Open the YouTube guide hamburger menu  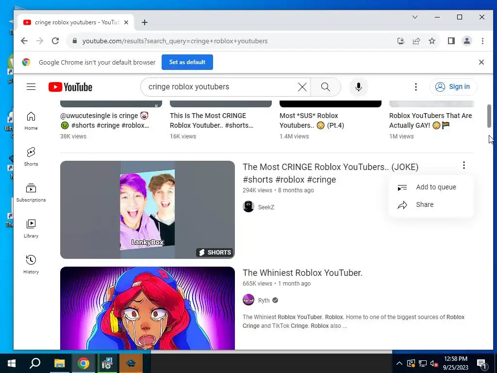pos(31,86)
